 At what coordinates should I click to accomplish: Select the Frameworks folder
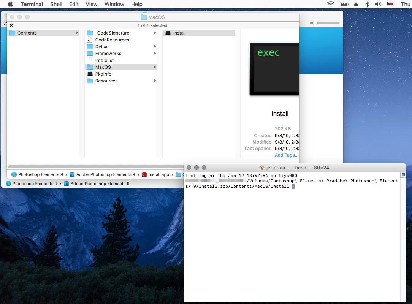tap(121, 53)
